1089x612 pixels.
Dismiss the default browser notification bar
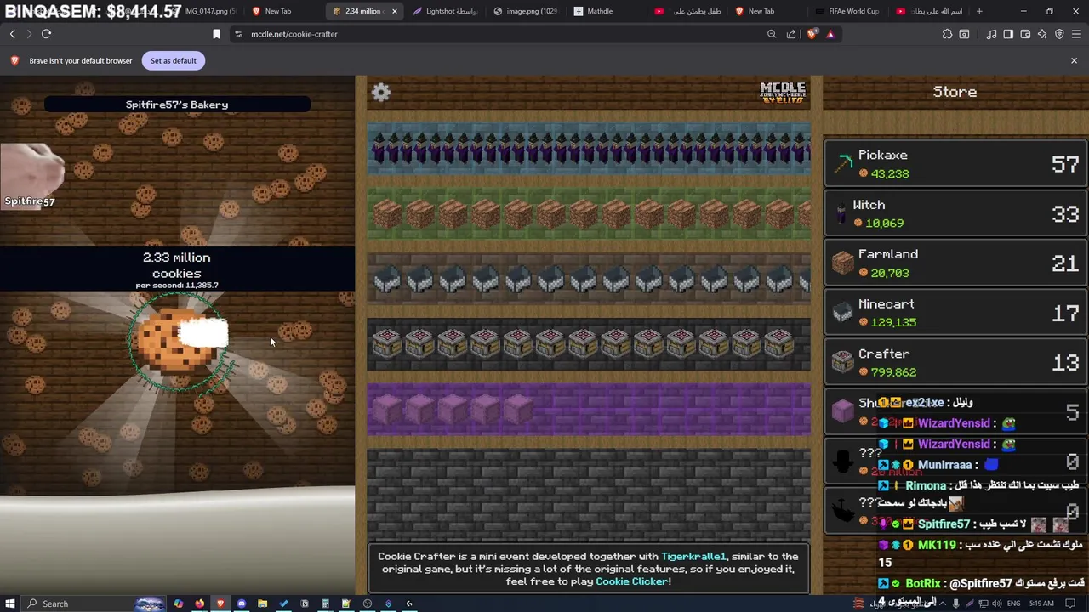click(1074, 60)
